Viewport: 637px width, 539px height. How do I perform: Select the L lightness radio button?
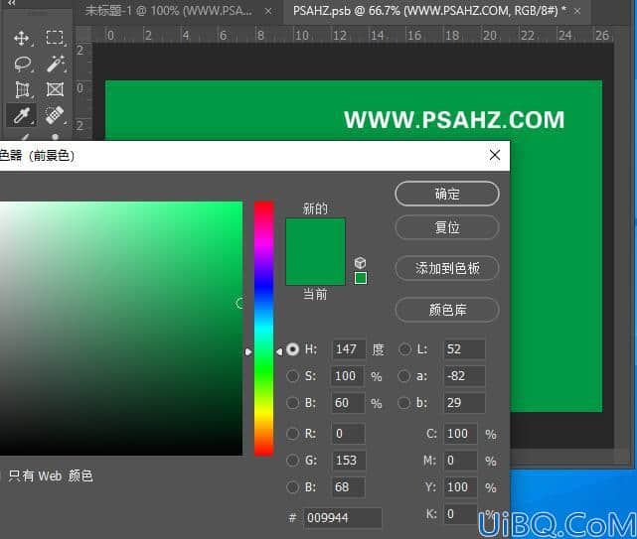point(404,349)
